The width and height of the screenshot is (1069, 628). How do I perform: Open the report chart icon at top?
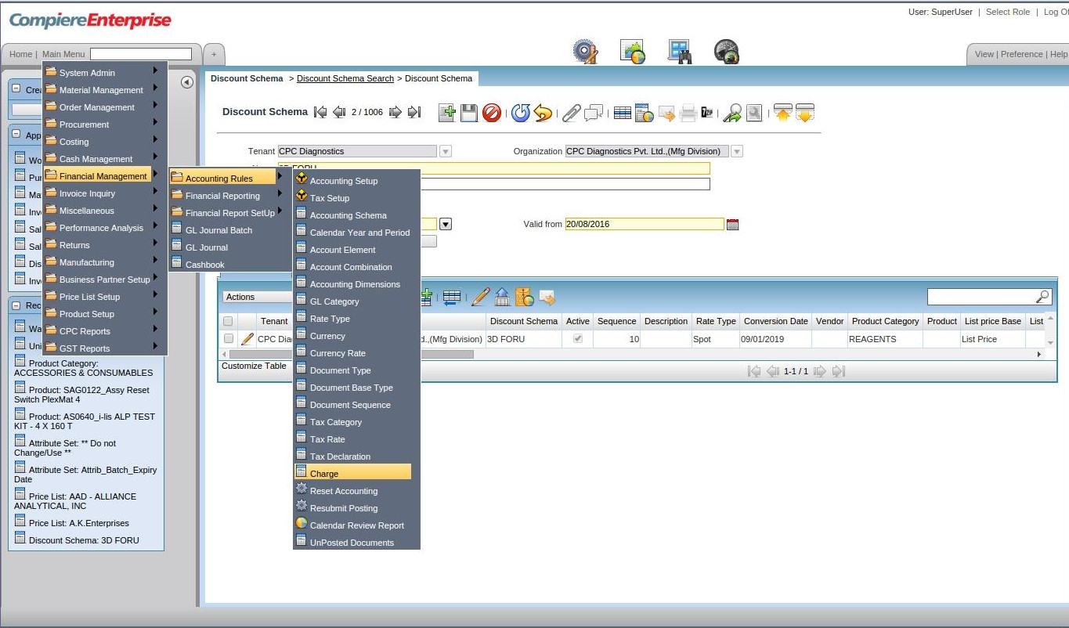click(x=633, y=52)
